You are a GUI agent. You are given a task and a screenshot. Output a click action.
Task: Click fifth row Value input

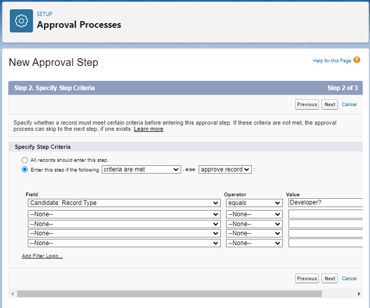326,243
